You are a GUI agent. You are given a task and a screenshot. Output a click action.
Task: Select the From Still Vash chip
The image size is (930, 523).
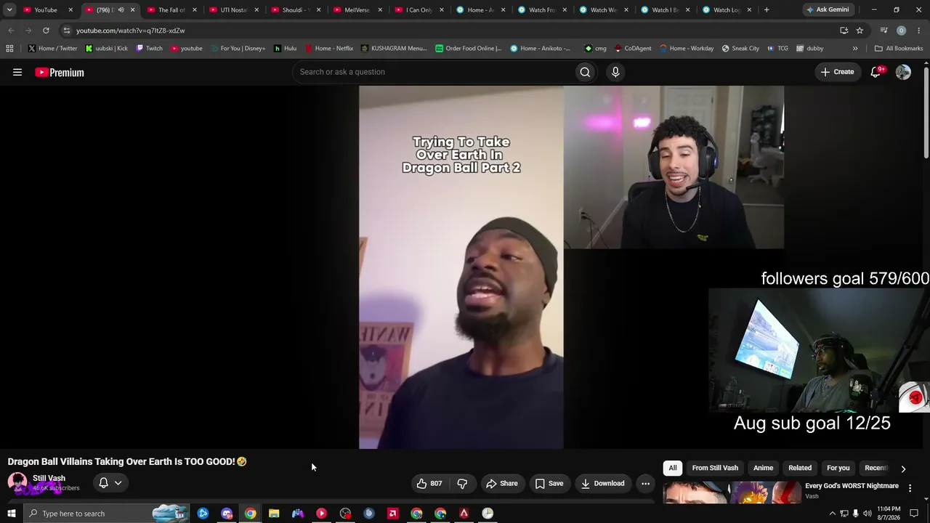click(715, 468)
